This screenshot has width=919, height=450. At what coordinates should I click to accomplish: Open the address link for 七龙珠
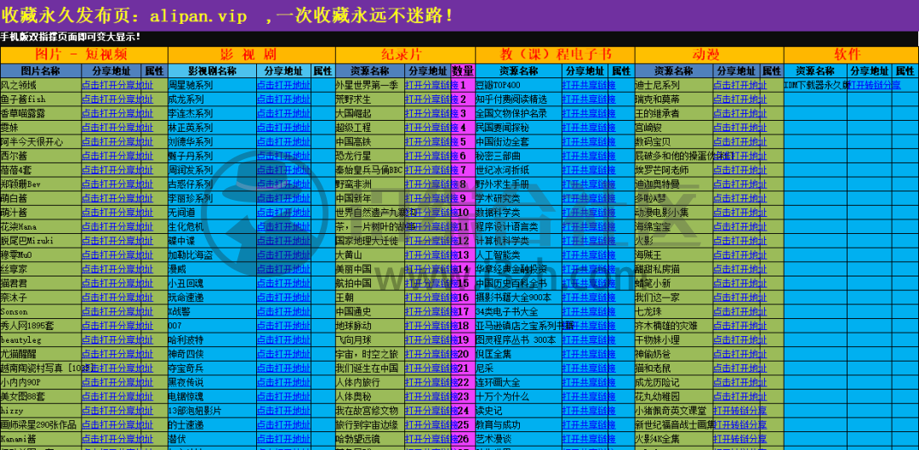tap(739, 311)
